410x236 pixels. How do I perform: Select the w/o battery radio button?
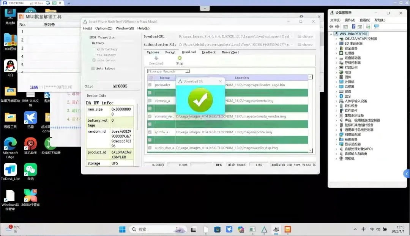click(94, 55)
